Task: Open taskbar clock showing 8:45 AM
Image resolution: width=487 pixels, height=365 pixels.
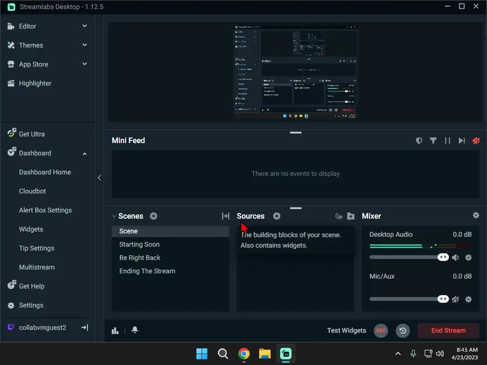Action: pyautogui.click(x=465, y=354)
